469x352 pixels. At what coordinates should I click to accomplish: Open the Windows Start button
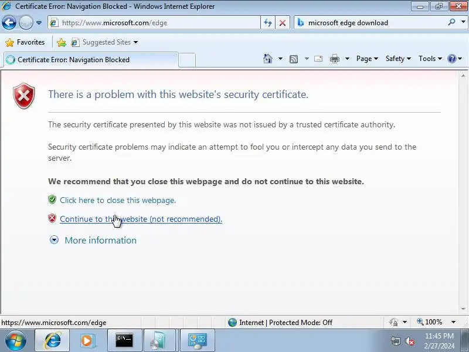[x=16, y=340]
